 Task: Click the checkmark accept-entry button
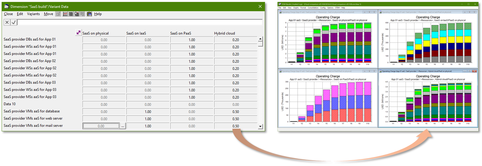pyautogui.click(x=13, y=22)
